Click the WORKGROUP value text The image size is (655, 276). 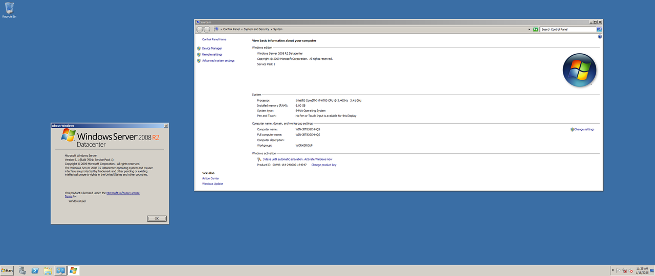tap(304, 145)
